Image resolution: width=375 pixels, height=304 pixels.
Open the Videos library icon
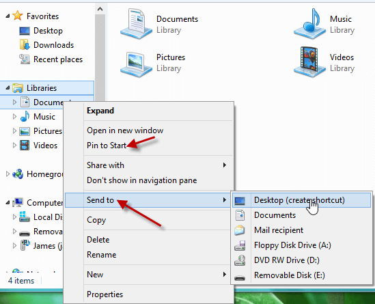pyautogui.click(x=309, y=62)
